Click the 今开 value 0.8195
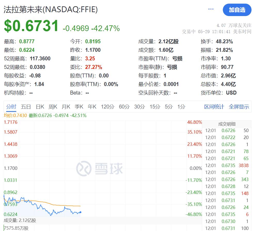Viewport: 259px width, 231px height. click(93, 41)
